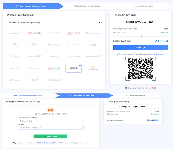Choose LienVietPostBank logo tile
Image resolution: width=173 pixels, height=150 pixels.
93,68
